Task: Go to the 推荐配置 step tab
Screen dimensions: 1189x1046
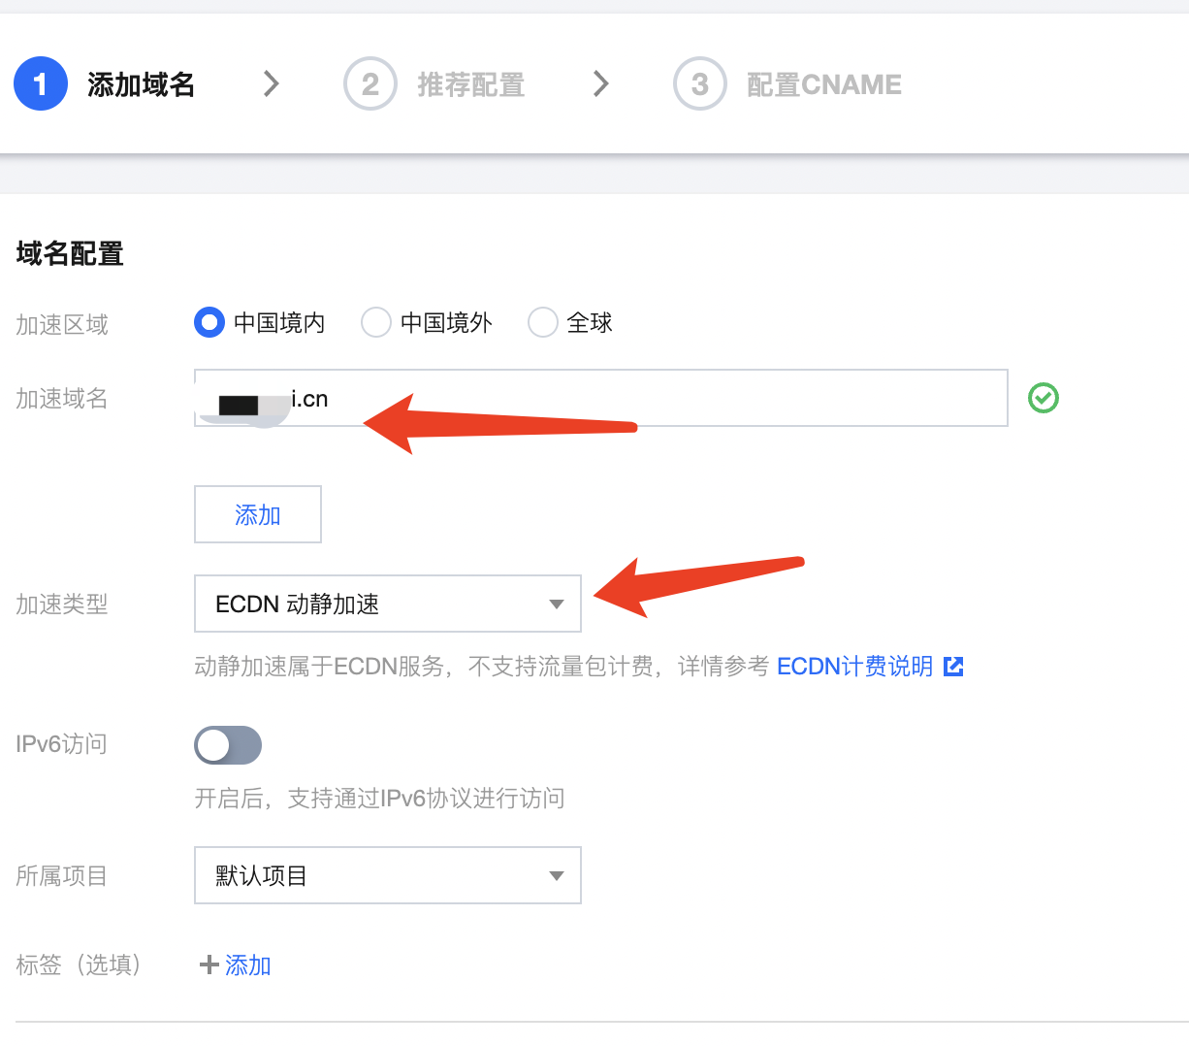Action: coord(470,85)
